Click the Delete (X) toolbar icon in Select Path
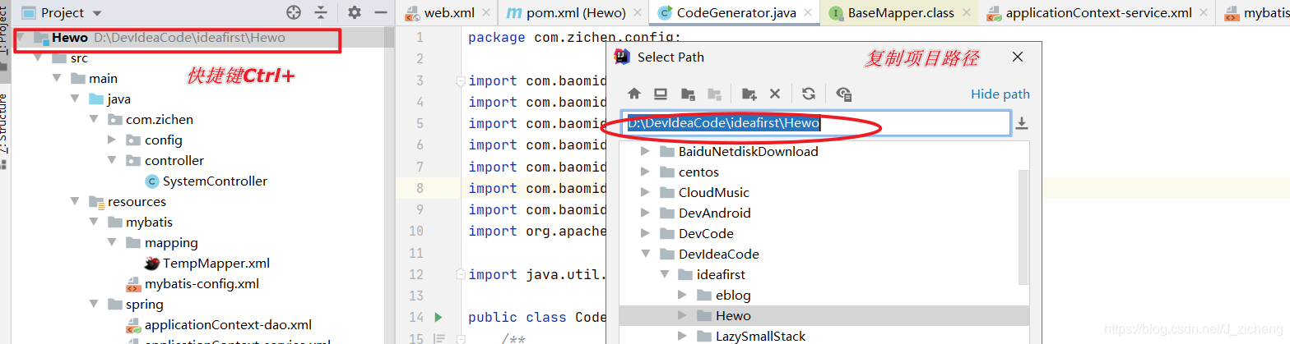The image size is (1290, 344). click(774, 94)
